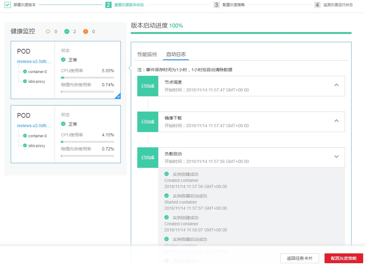Click green status icon of second pod's container-0
This screenshot has width=365, height=265.
pyautogui.click(x=25, y=136)
